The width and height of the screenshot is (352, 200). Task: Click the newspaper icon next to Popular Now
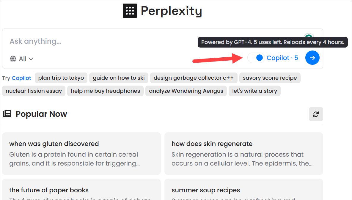pyautogui.click(x=7, y=114)
